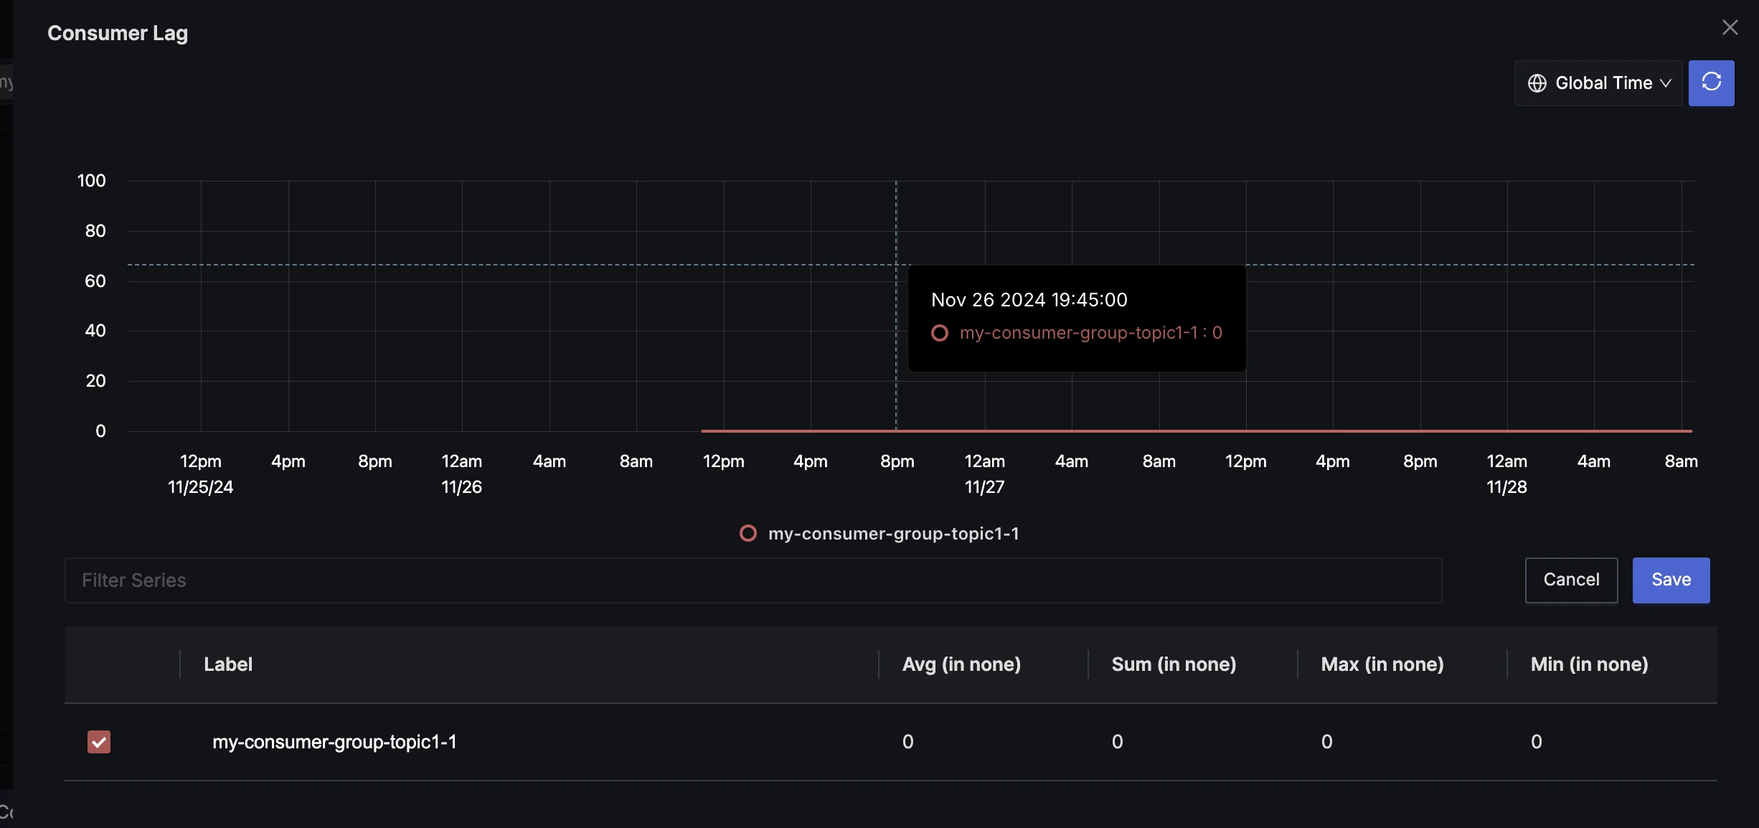Click the Cancel button

point(1571,580)
